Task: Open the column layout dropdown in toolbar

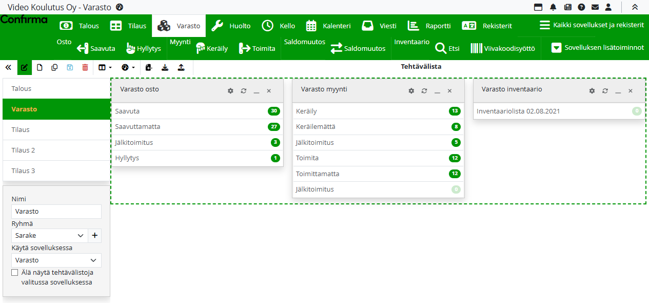Action: [x=105, y=67]
